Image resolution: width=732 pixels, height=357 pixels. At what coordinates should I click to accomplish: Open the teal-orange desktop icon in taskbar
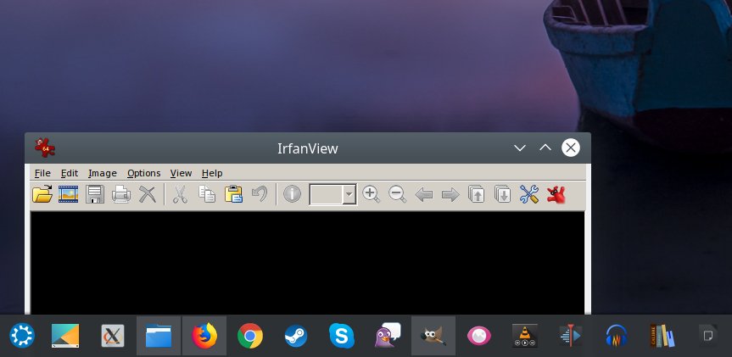(65, 336)
